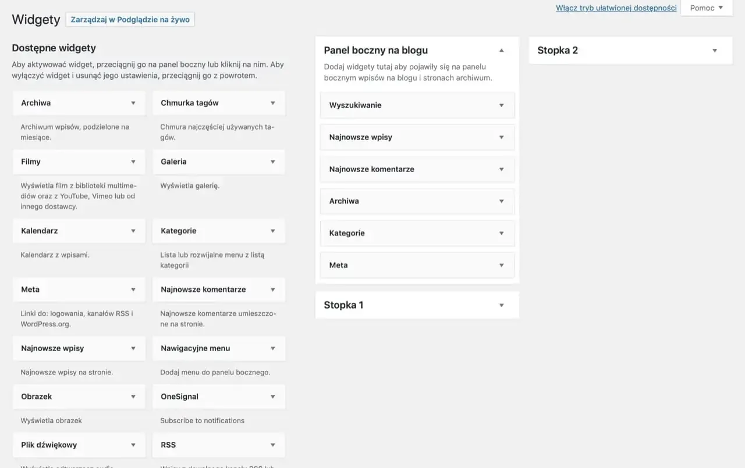Click the RSS available widget title
The height and width of the screenshot is (468, 745).
[168, 445]
